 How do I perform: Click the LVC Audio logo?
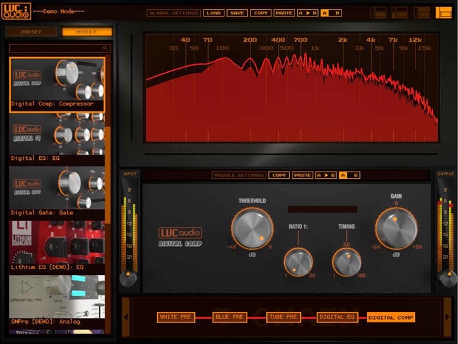tap(16, 11)
